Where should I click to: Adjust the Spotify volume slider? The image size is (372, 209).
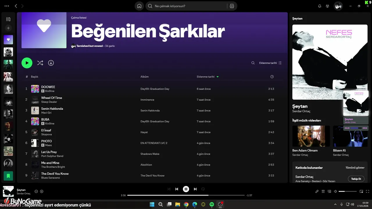coord(348,191)
